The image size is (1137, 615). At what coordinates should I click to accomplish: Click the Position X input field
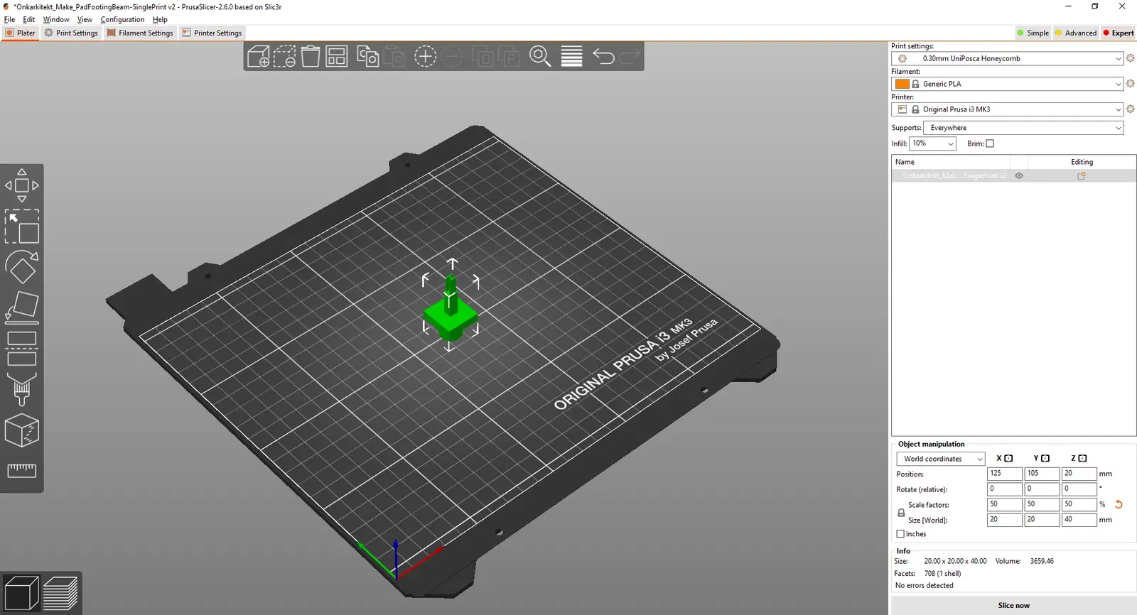click(1005, 474)
